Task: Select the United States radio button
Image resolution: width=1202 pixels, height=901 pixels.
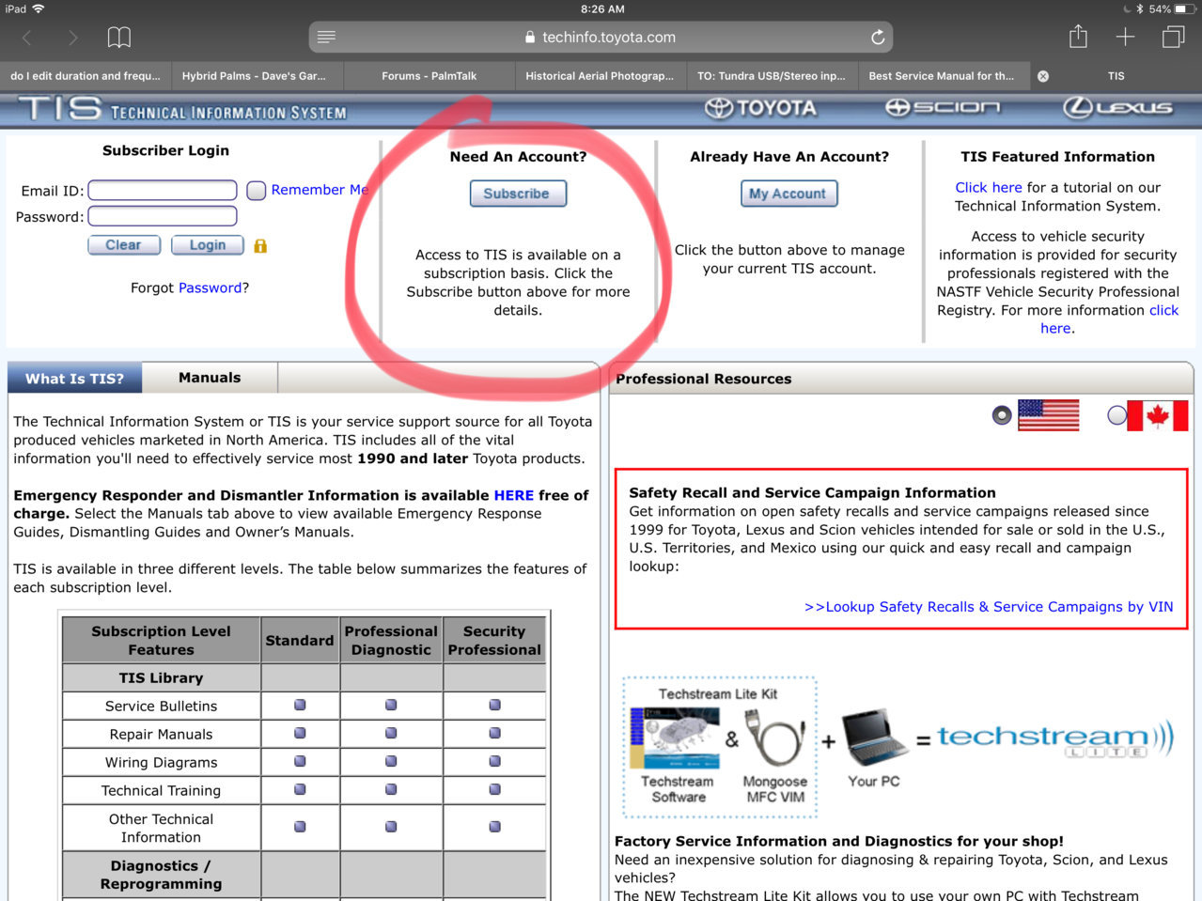Action: (x=1002, y=414)
